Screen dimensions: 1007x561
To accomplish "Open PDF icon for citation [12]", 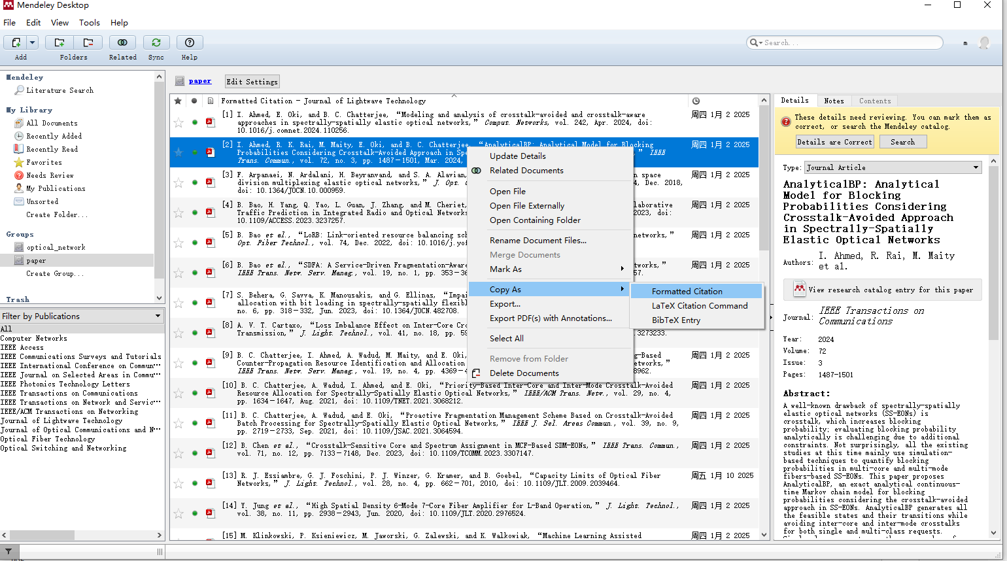I will pos(210,453).
